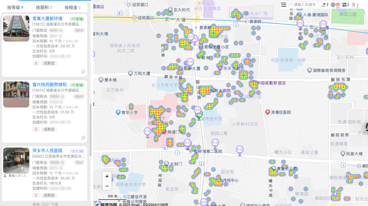Click 可推铺 status on 宽寓大厦新环境 card
The height and width of the screenshot is (206, 368).
77,19
